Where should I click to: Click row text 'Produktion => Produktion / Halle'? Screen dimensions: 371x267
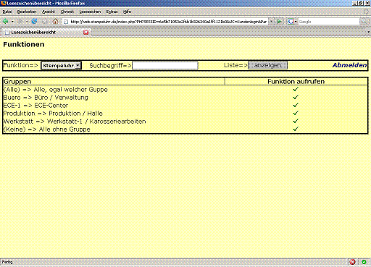click(x=53, y=114)
